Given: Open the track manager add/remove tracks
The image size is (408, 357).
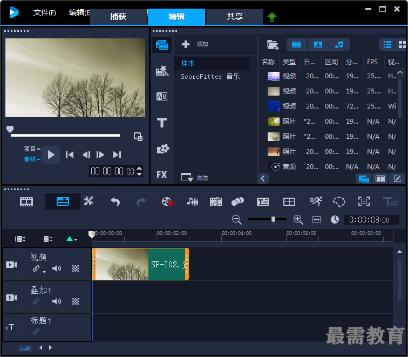Looking at the screenshot, I should click(48, 239).
